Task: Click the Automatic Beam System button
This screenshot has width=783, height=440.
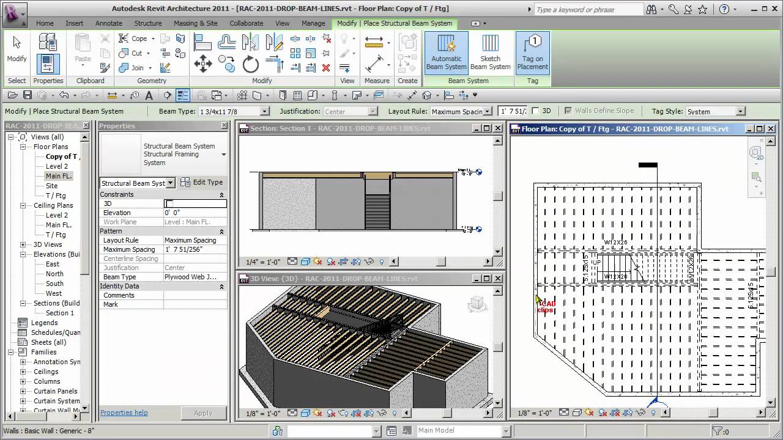Action: [447, 53]
